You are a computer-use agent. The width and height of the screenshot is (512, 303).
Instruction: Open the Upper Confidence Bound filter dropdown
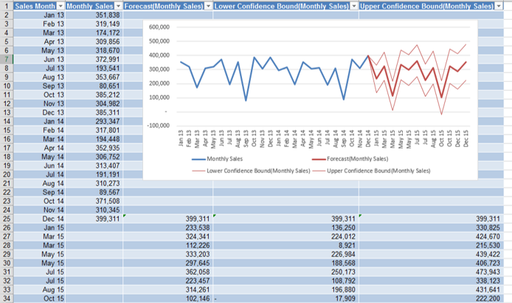point(499,5)
